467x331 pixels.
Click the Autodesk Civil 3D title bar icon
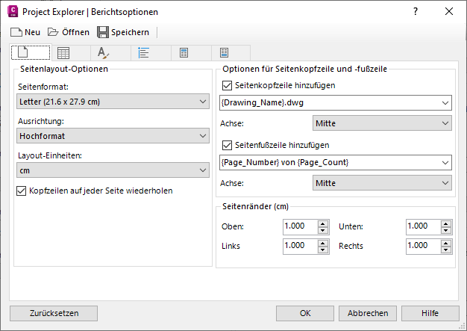[13, 12]
